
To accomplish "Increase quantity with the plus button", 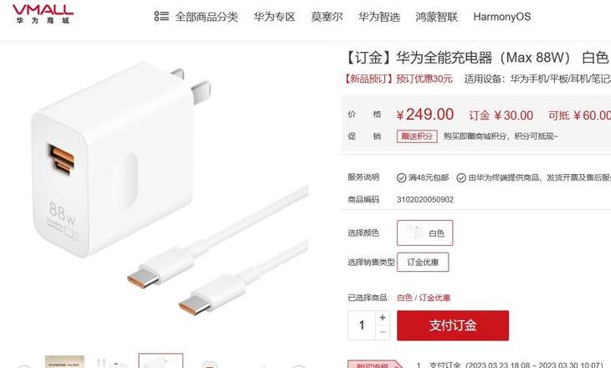I will (x=383, y=318).
